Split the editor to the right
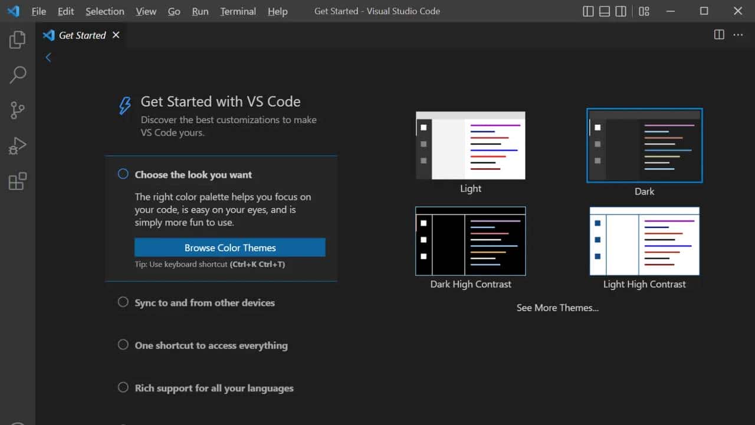This screenshot has height=425, width=755. tap(718, 34)
